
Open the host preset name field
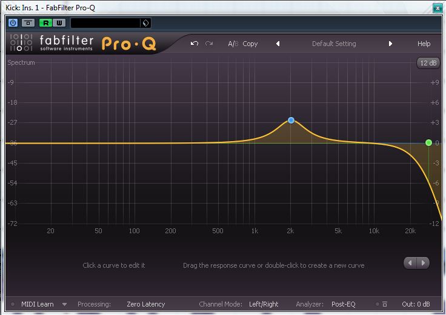tap(105, 23)
